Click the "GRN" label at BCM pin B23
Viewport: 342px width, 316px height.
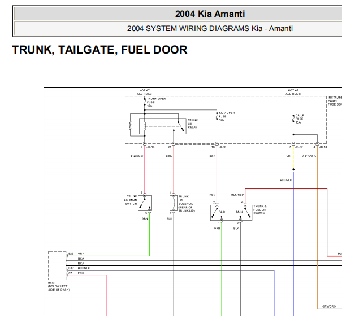coord(81,254)
